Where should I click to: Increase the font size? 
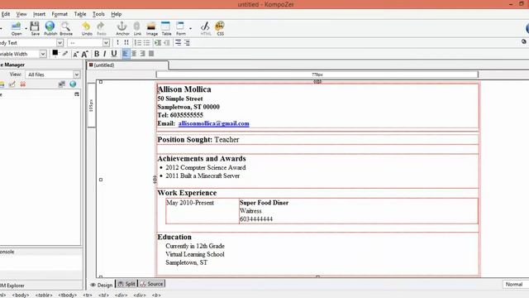84,54
